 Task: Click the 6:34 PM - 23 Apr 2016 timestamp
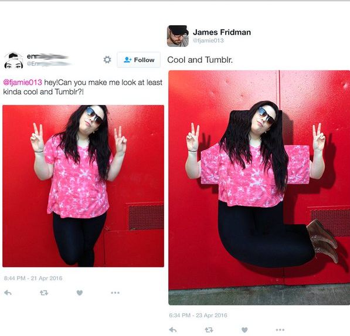coord(198,315)
